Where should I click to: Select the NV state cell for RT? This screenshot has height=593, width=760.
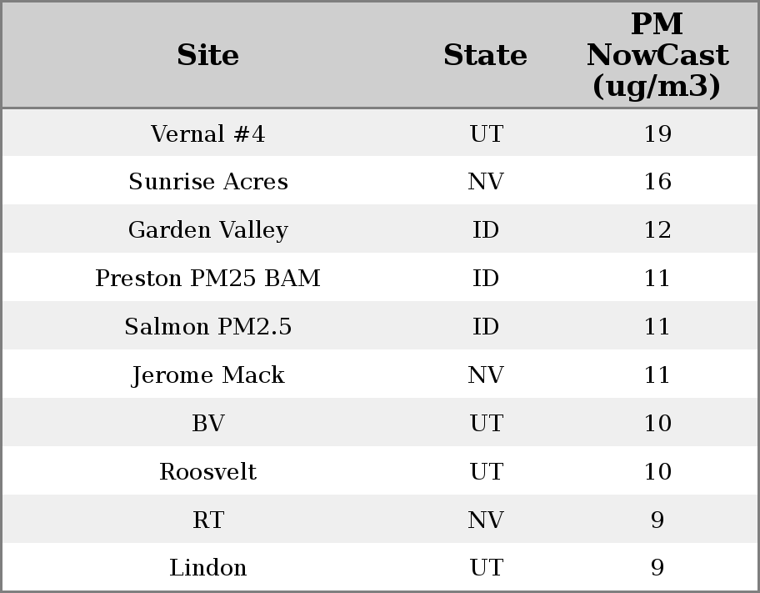pyautogui.click(x=486, y=520)
